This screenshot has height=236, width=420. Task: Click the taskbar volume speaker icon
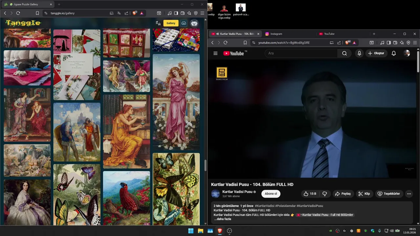(391, 231)
